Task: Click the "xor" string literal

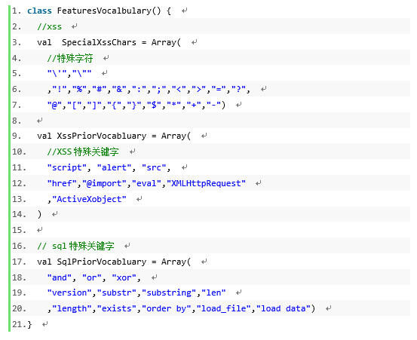Action: [124, 277]
